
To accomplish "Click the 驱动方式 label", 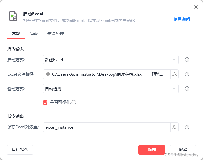I will click(x=16, y=89).
